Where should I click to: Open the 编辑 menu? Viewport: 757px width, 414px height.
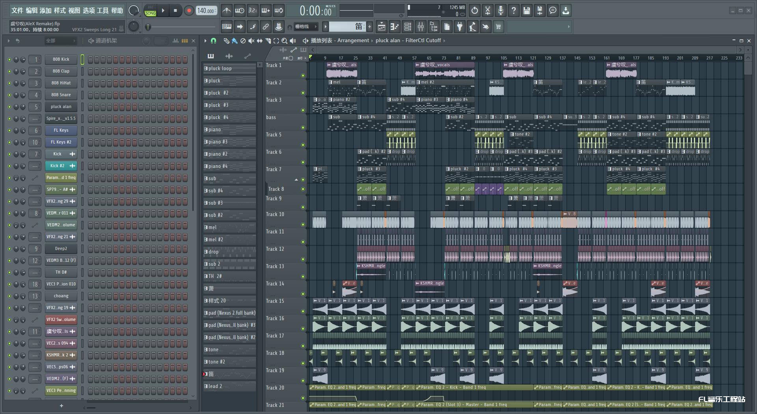(32, 11)
